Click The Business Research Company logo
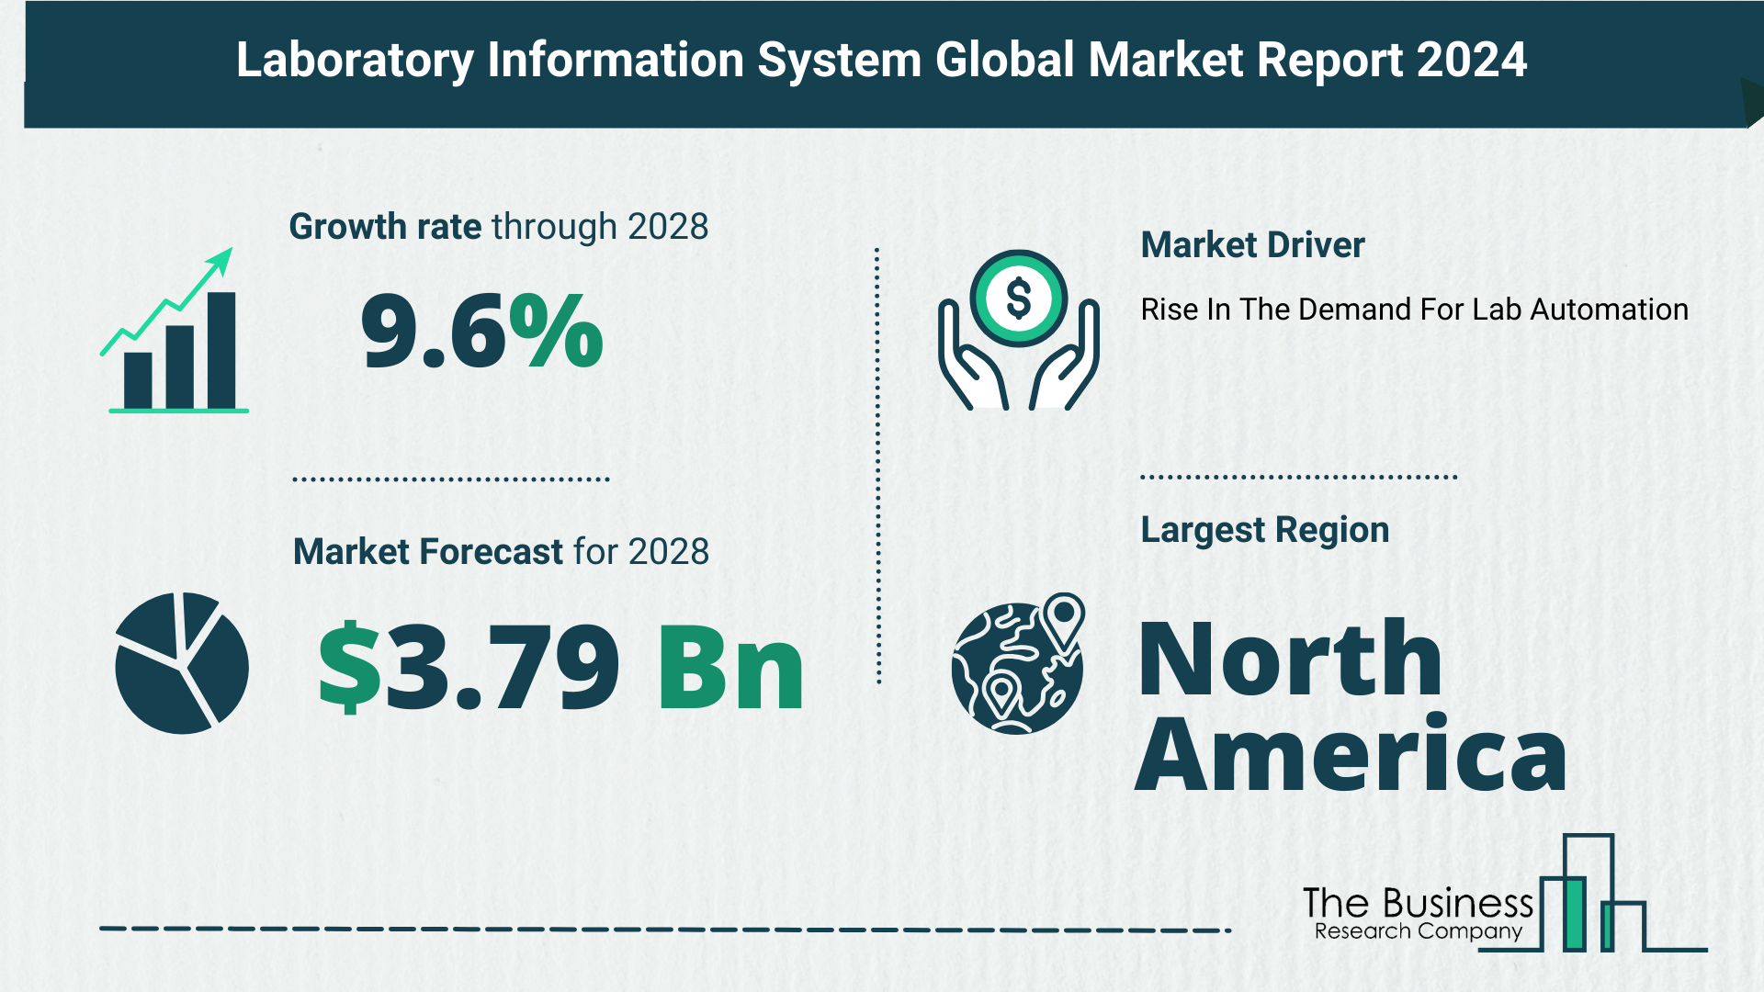 coord(1505,894)
